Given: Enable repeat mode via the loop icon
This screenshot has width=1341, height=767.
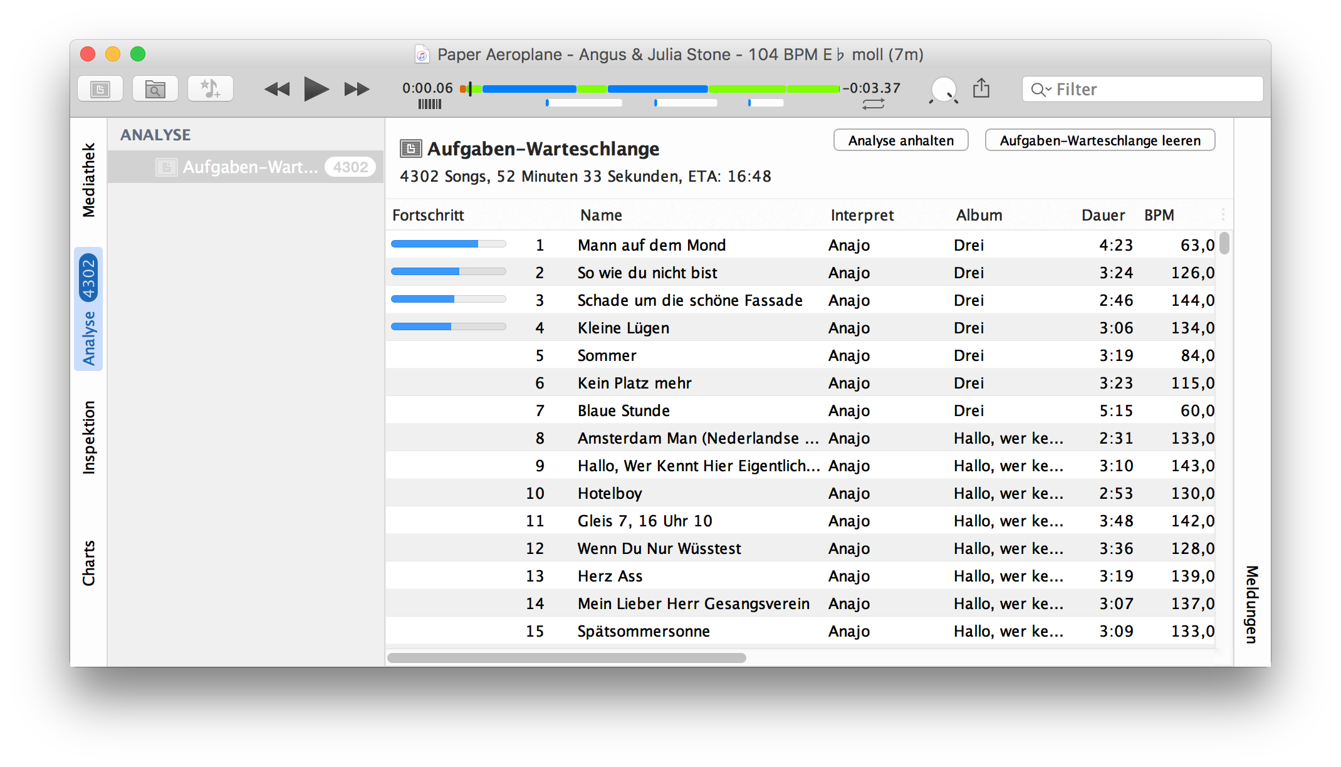Looking at the screenshot, I should (874, 104).
